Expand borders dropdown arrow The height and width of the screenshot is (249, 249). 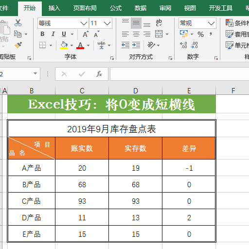coord(51,45)
